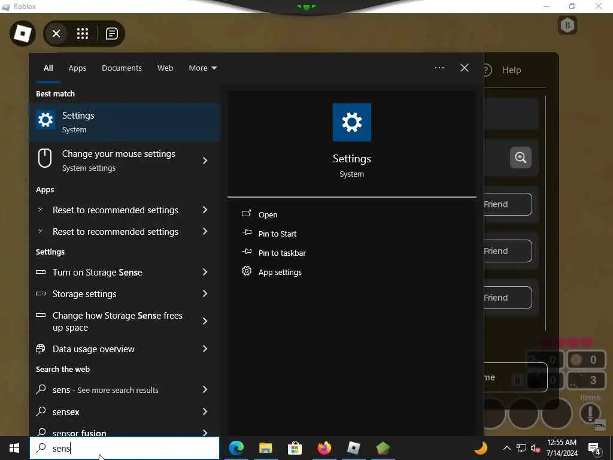Open the Windows Start button
Screen dimensions: 613x460
(14, 448)
